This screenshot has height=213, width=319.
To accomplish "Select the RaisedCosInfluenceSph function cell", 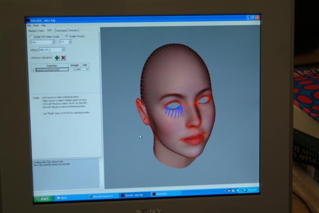I will pos(52,69).
